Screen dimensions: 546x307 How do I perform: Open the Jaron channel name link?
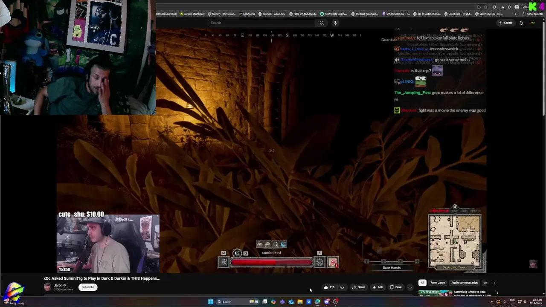(58, 285)
